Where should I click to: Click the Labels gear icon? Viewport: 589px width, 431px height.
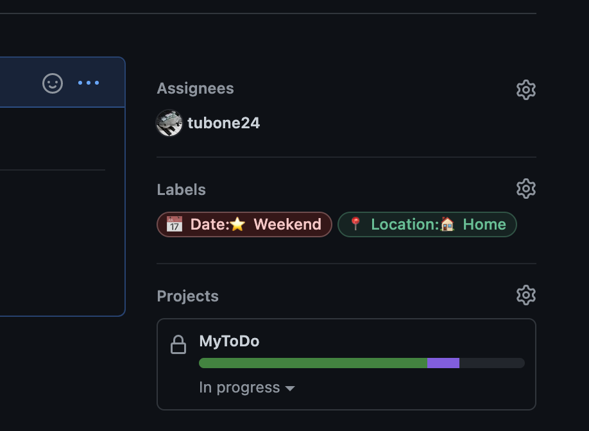point(525,189)
